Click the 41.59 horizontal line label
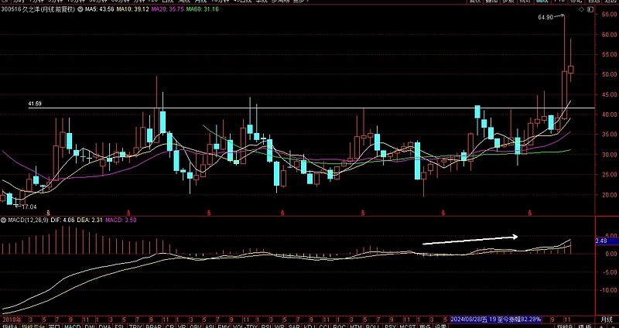 [35, 104]
